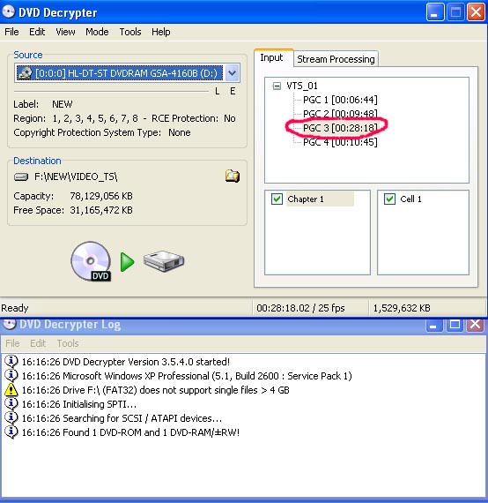Click the log line 'Found 1 DVD-ROM and 1 DVD-RAM/±RW!'
Screen dimensions: 488x503
tap(130, 432)
